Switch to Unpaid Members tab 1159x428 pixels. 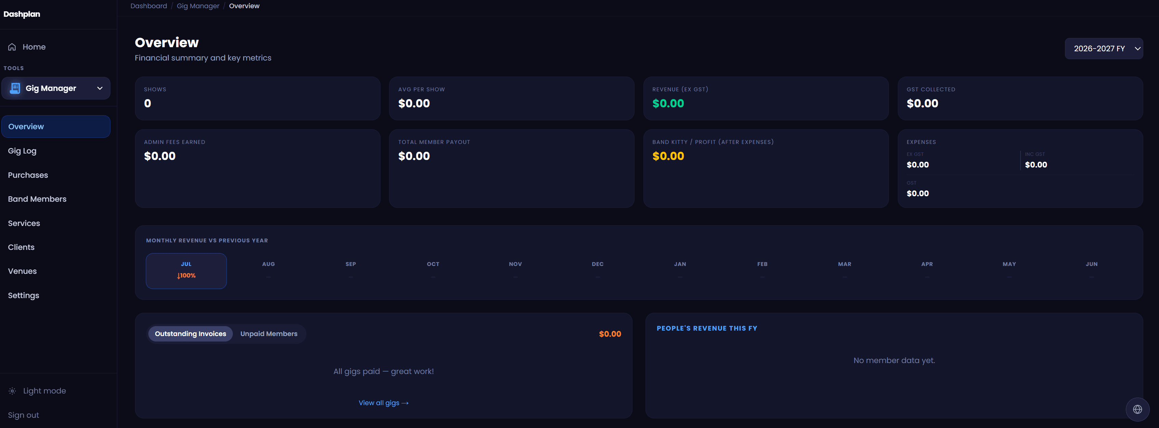click(x=269, y=334)
